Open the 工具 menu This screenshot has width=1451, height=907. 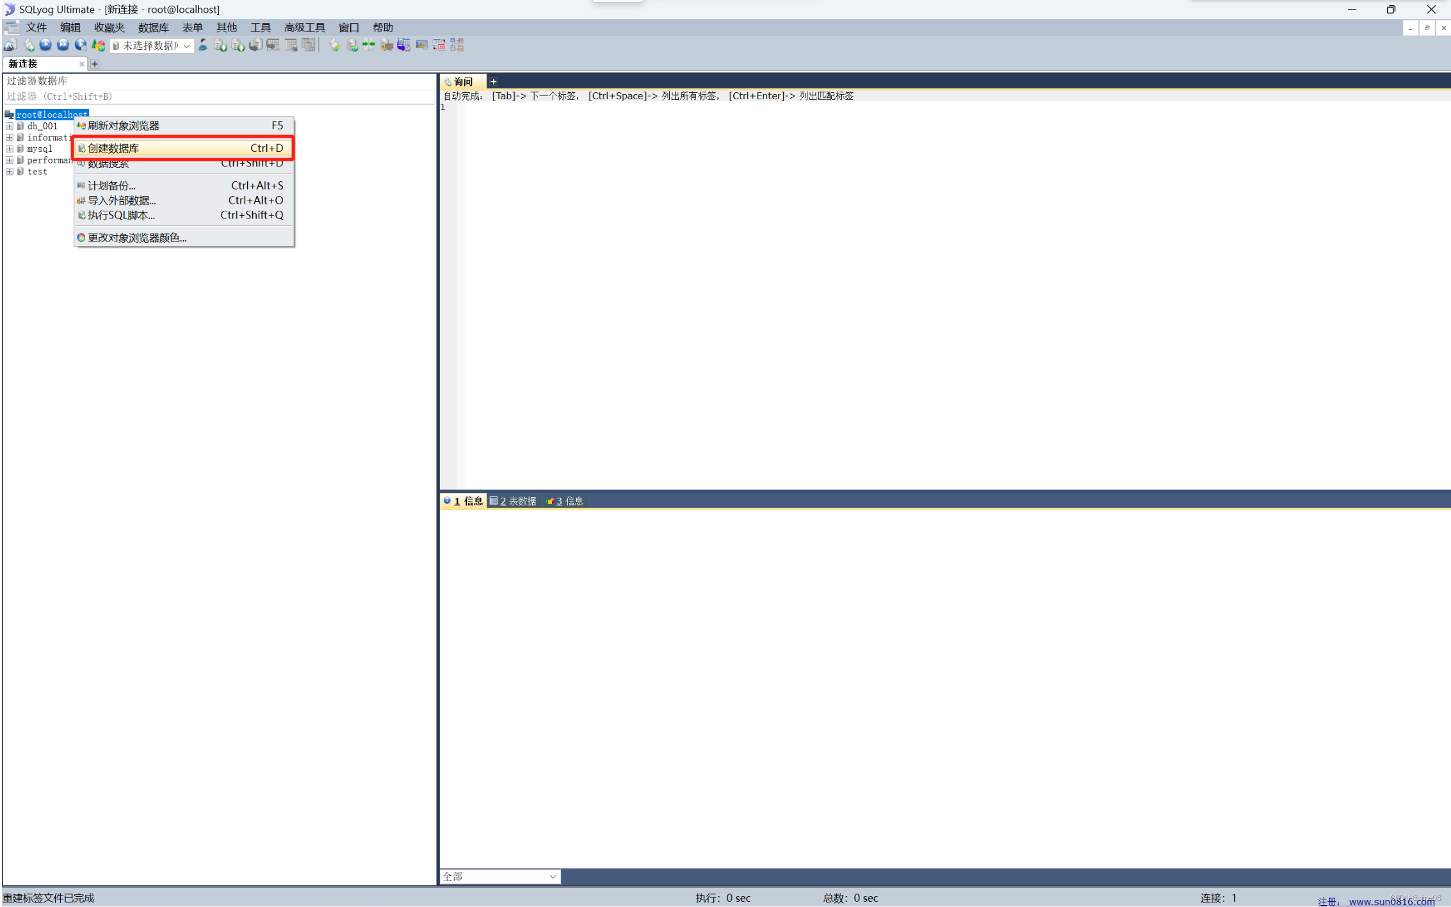(x=260, y=27)
